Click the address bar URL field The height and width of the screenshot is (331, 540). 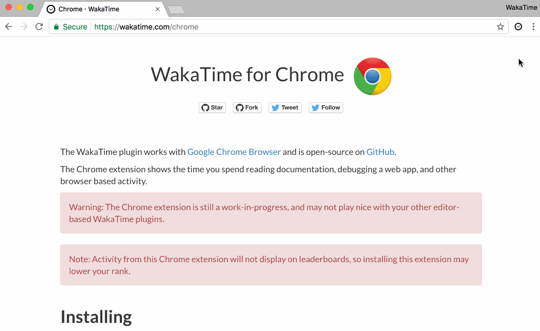click(292, 27)
